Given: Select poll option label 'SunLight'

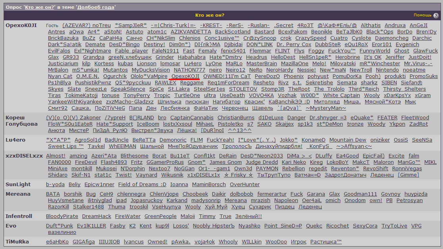Looking at the screenshot, I should pyautogui.click(x=18, y=185).
